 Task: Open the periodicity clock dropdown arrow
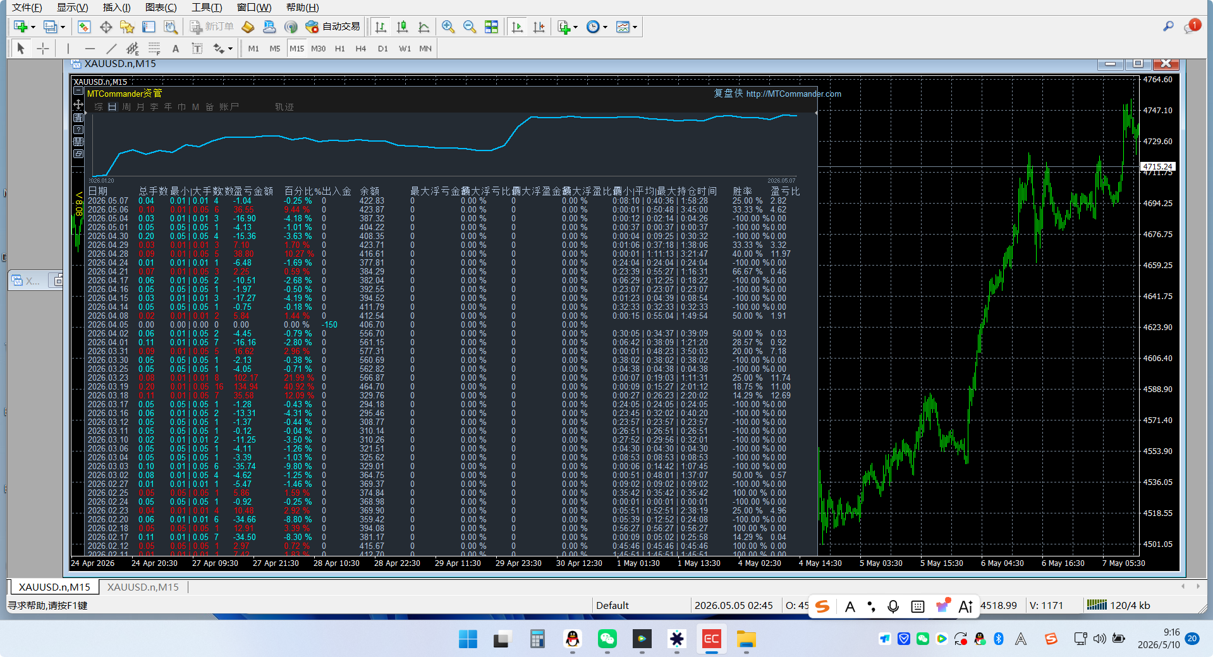click(605, 27)
